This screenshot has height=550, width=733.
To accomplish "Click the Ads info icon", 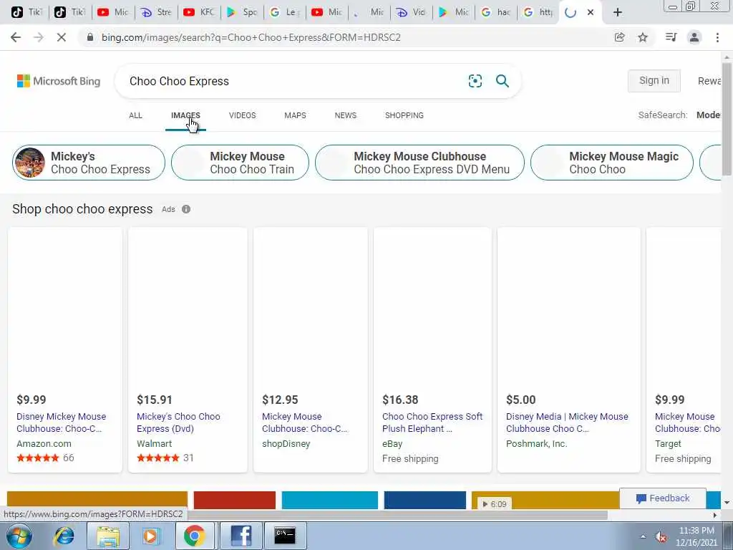I will click(x=186, y=209).
